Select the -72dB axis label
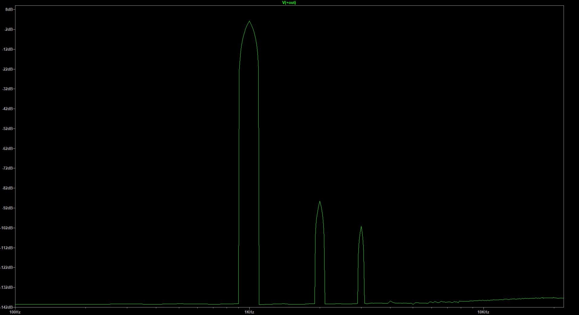579x315 pixels. [8, 168]
